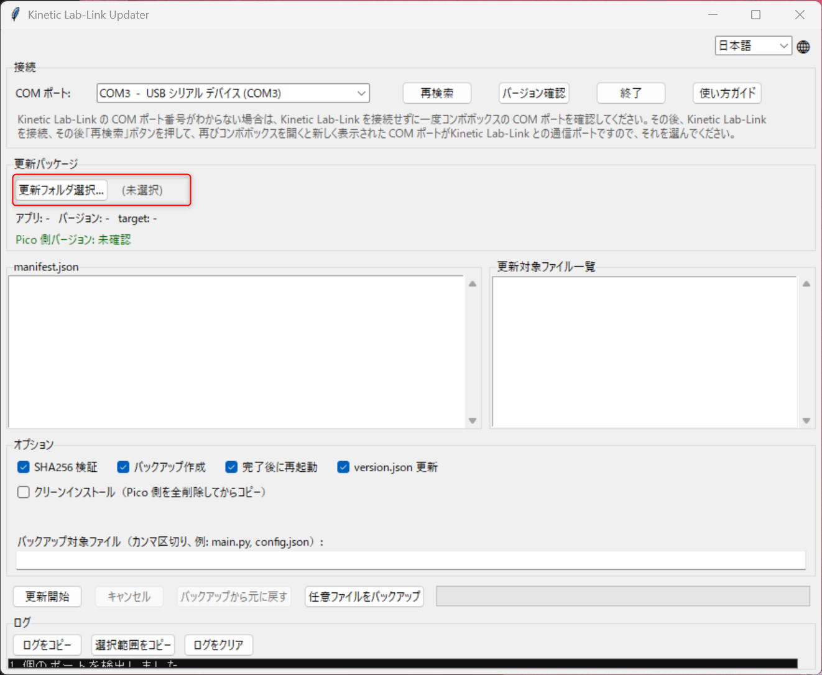The image size is (822, 675).
Task: Maximize the Kinetic Lab-Link Updater window
Action: pos(756,14)
